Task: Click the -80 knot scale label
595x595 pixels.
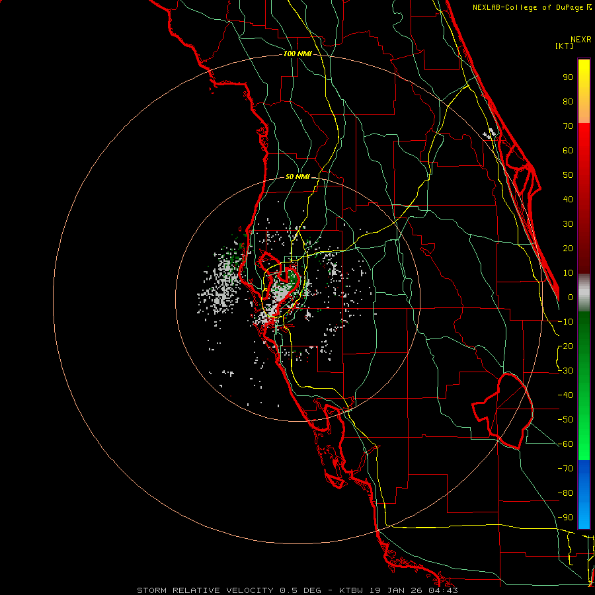Action: (x=565, y=493)
